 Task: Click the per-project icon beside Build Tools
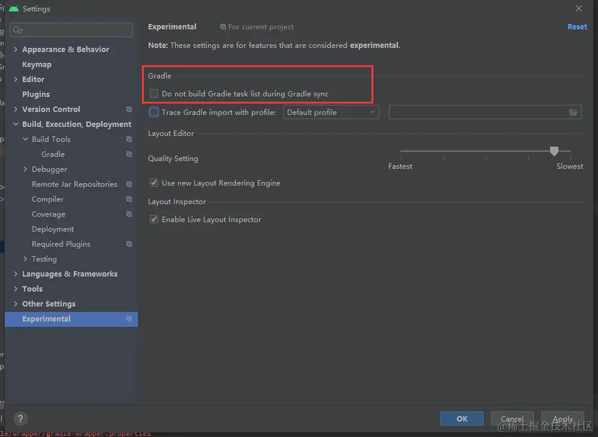point(129,139)
